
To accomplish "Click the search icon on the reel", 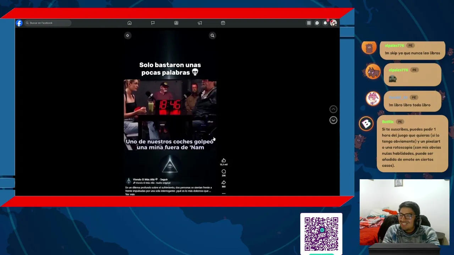I will click(x=212, y=35).
